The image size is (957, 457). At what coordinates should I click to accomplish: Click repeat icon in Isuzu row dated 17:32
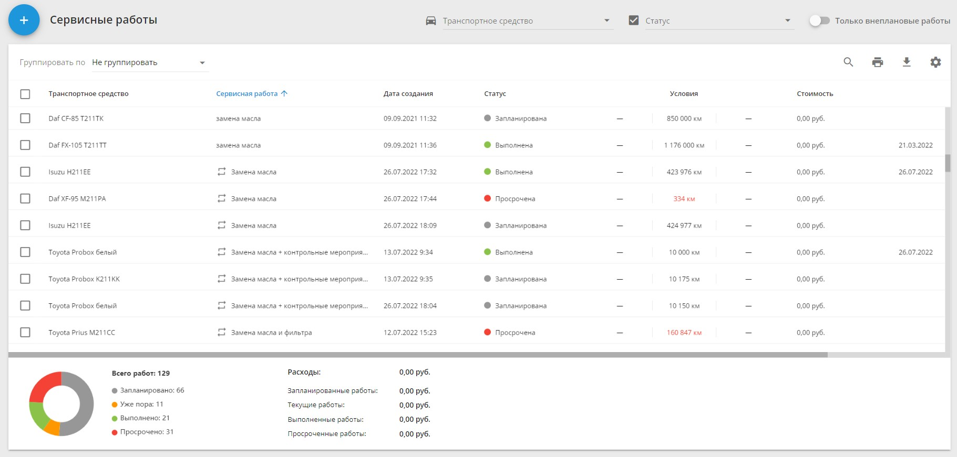point(222,172)
